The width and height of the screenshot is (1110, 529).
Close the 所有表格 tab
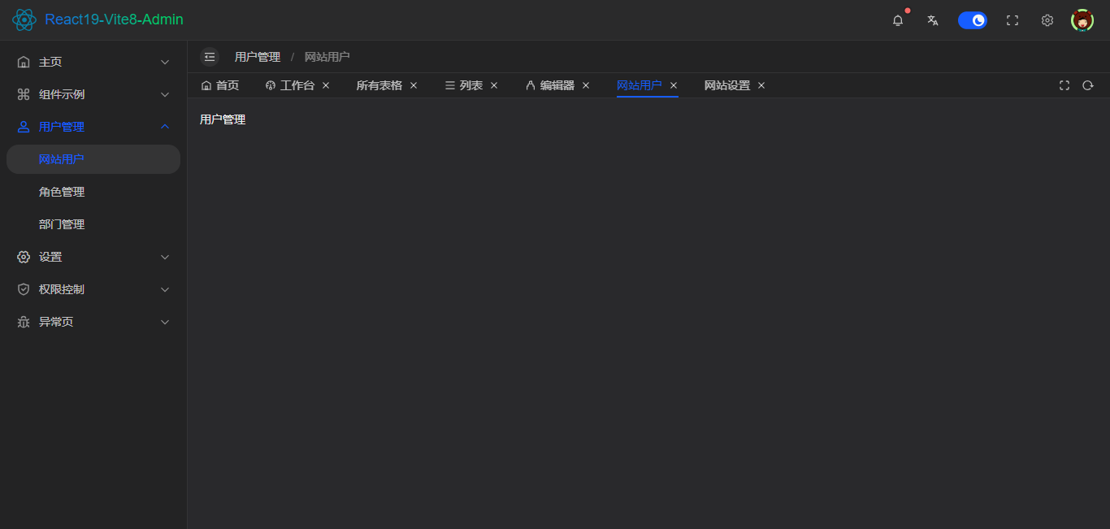[x=414, y=85]
